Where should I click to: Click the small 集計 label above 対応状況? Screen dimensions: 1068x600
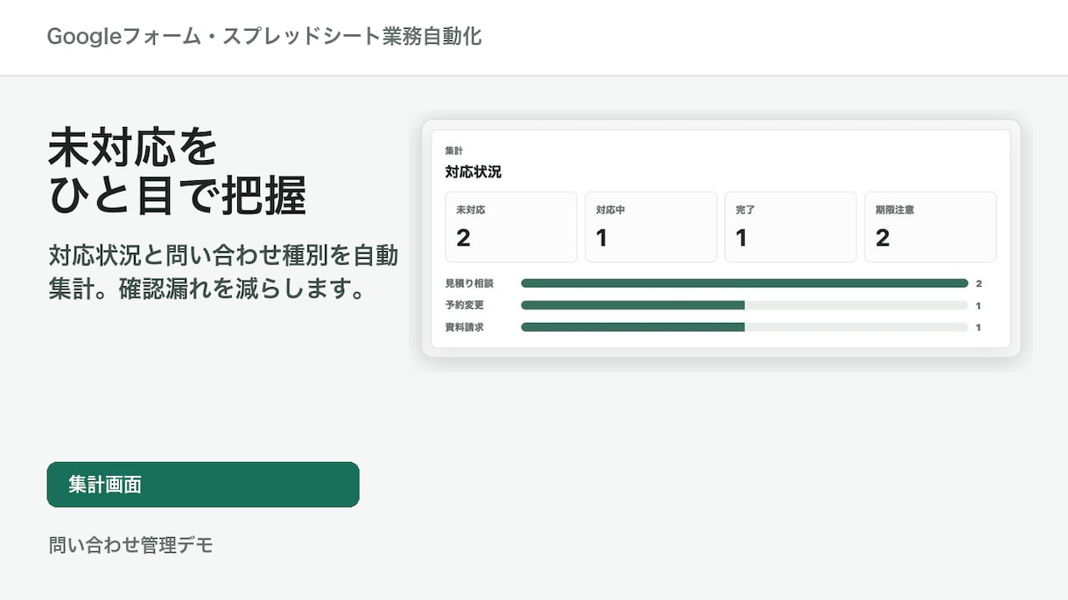coord(454,150)
